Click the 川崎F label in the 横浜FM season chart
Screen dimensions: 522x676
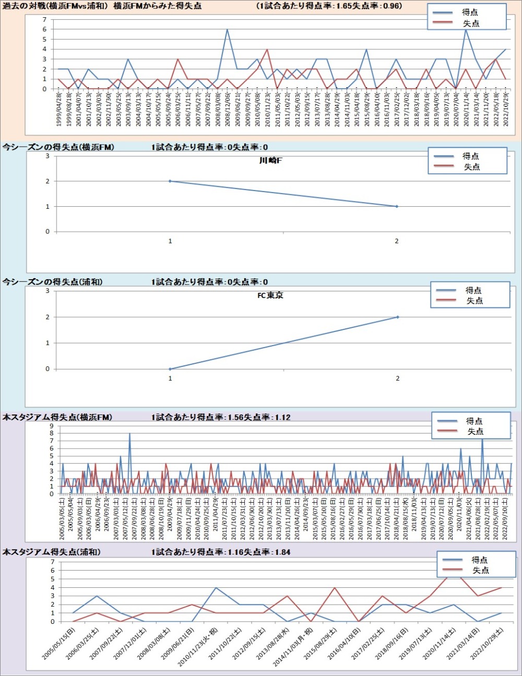click(x=270, y=161)
